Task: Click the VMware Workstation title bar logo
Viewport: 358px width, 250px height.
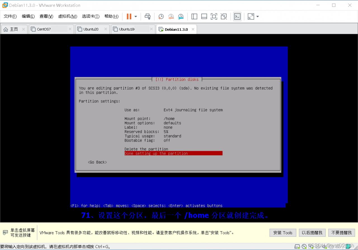Action: 5,5
